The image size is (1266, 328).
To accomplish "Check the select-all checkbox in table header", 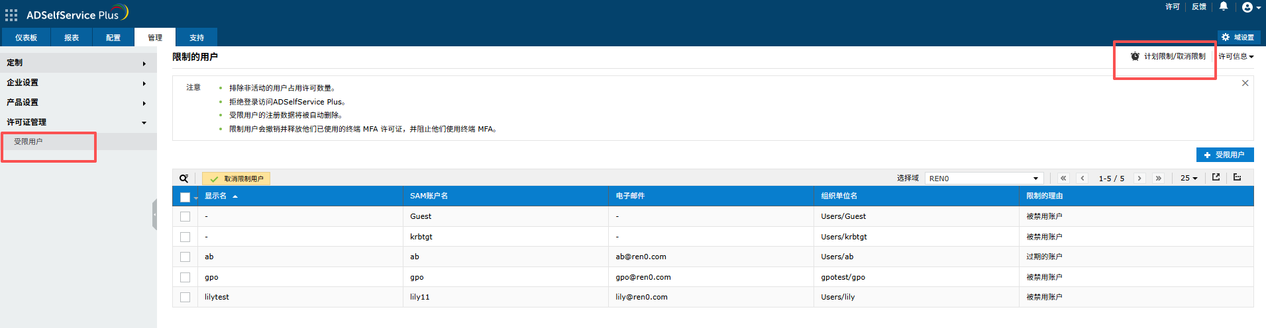I will point(185,197).
